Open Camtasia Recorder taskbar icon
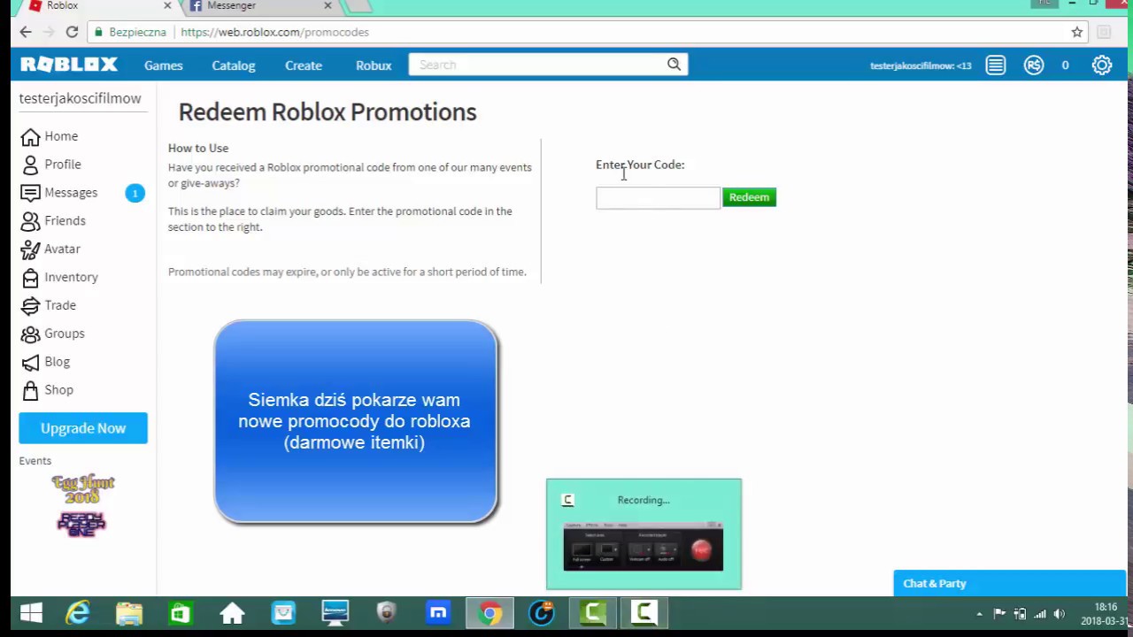 tap(644, 613)
